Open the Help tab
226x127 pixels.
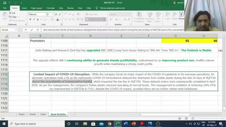pyautogui.click(x=89, y=8)
